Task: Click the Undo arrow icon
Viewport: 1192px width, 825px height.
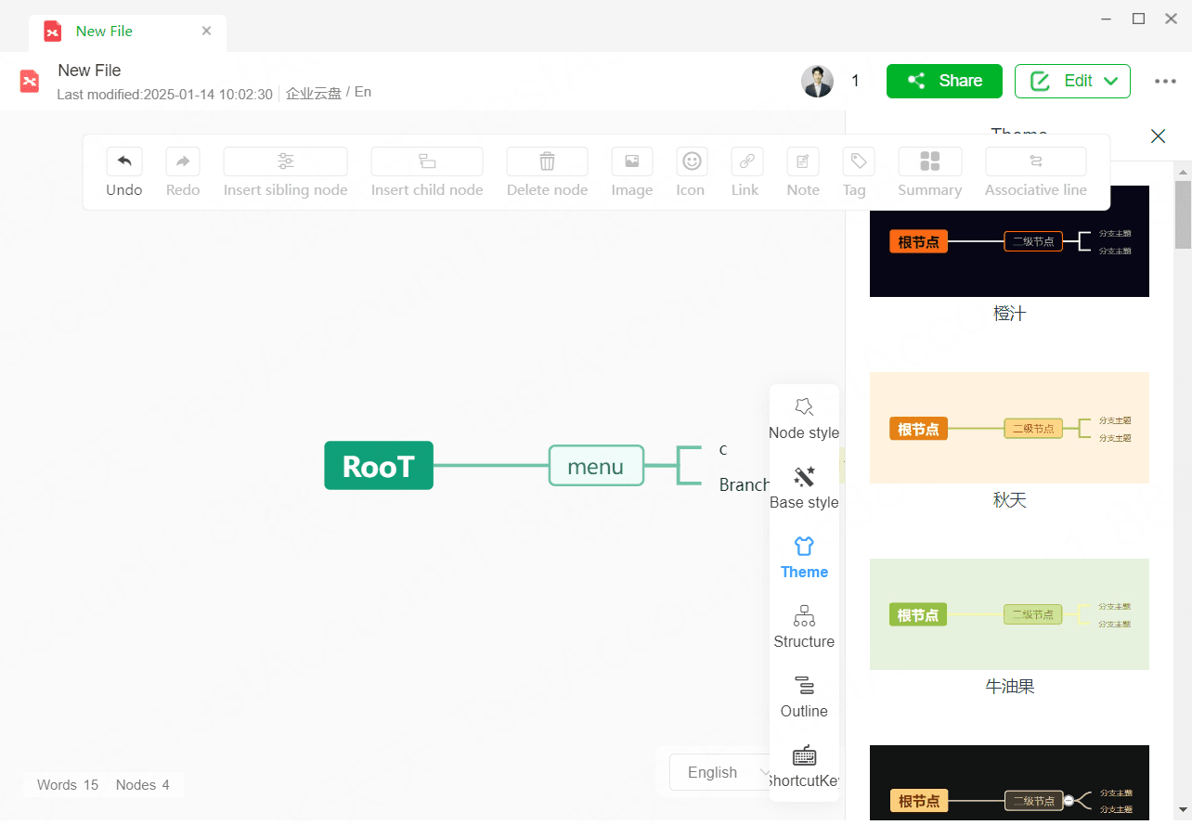Action: [x=124, y=161]
